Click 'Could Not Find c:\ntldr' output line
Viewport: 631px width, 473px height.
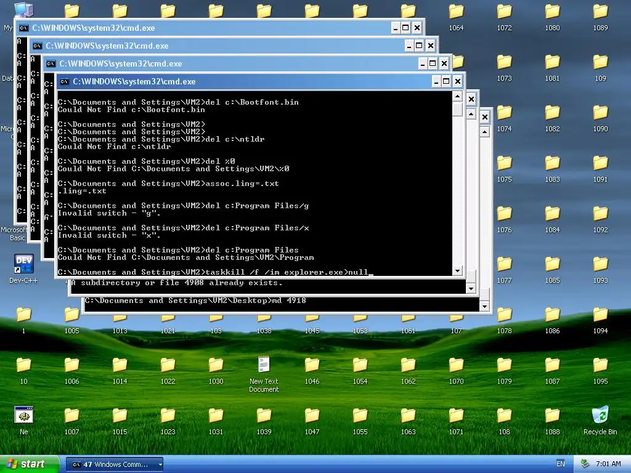pos(114,147)
